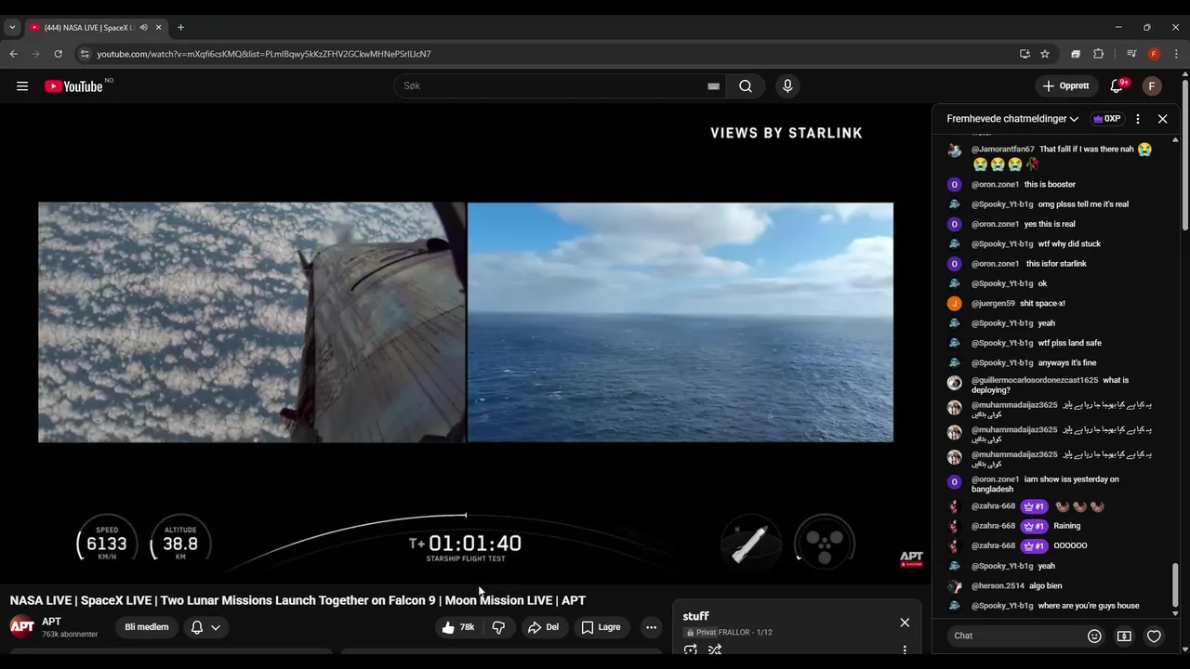This screenshot has height=669, width=1190.
Task: Go back in the browser
Action: pyautogui.click(x=14, y=54)
